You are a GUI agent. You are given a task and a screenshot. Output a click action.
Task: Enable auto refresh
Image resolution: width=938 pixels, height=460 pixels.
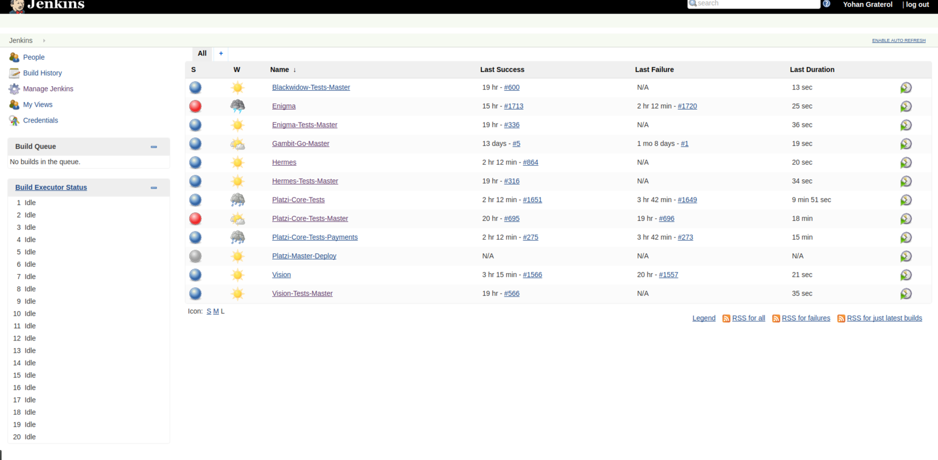point(899,40)
